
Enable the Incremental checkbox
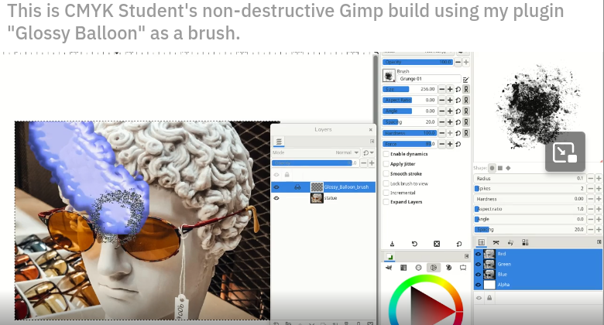386,193
